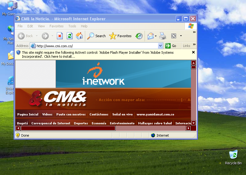The width and height of the screenshot is (246, 175).
Task: Click the CM& la noticia logo
Action: tap(58, 99)
